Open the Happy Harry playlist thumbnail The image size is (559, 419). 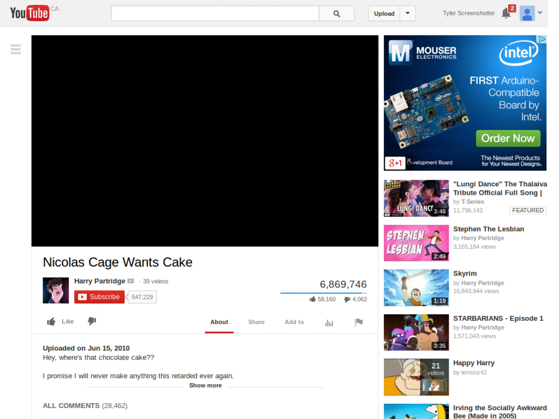pyautogui.click(x=416, y=377)
